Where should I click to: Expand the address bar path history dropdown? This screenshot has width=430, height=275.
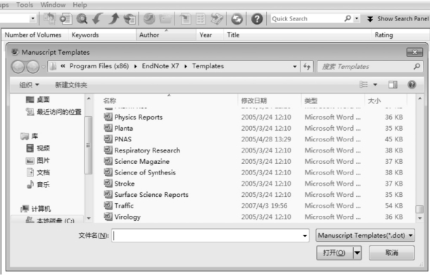[295, 66]
